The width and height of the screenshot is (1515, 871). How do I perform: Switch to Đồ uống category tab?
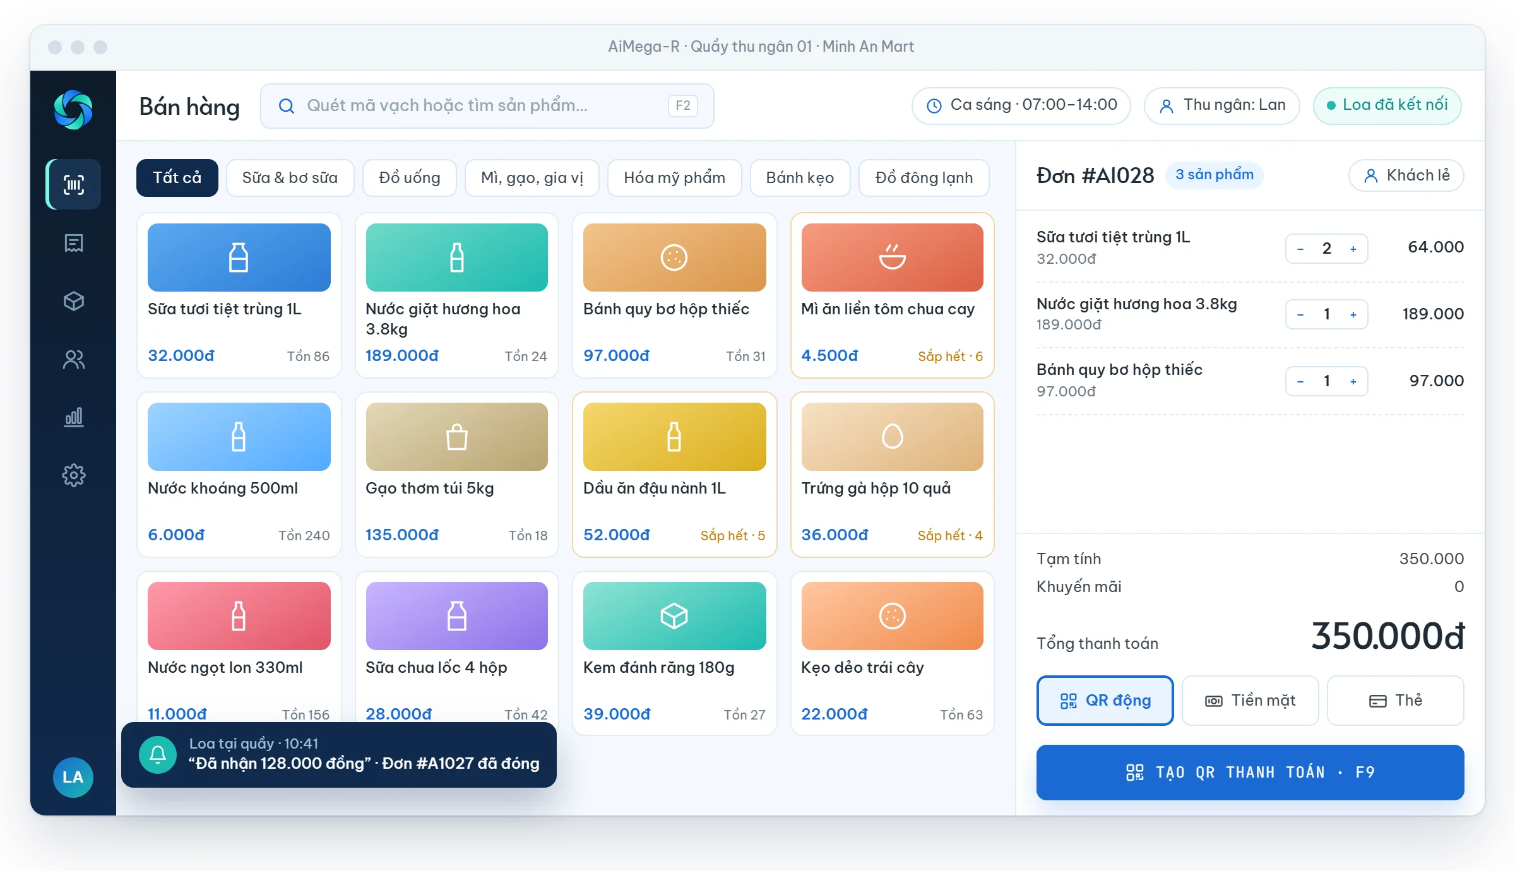409,178
